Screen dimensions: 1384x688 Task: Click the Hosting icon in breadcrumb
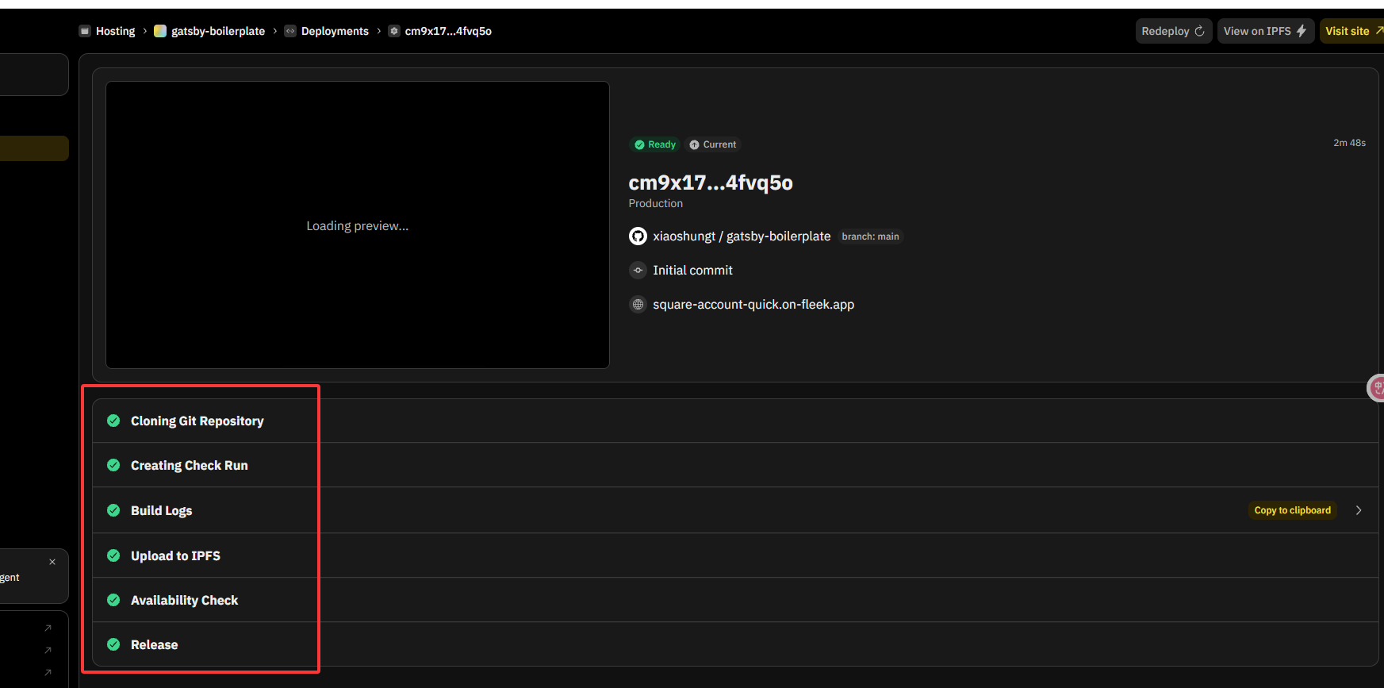pos(85,31)
